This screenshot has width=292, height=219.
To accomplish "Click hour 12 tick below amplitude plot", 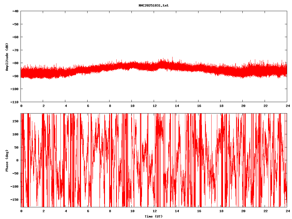I will [154, 106].
